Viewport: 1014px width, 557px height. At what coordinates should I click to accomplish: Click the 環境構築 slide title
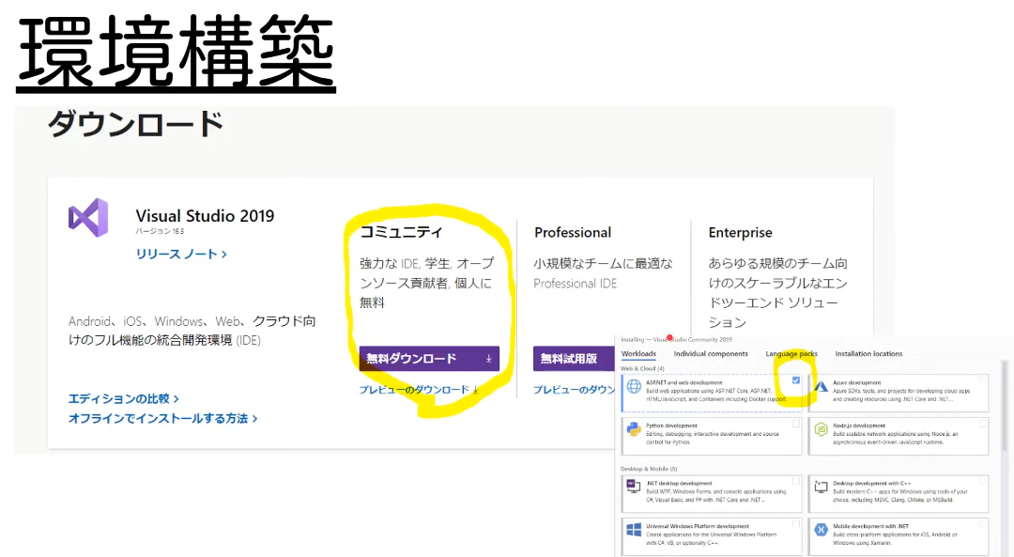[176, 52]
